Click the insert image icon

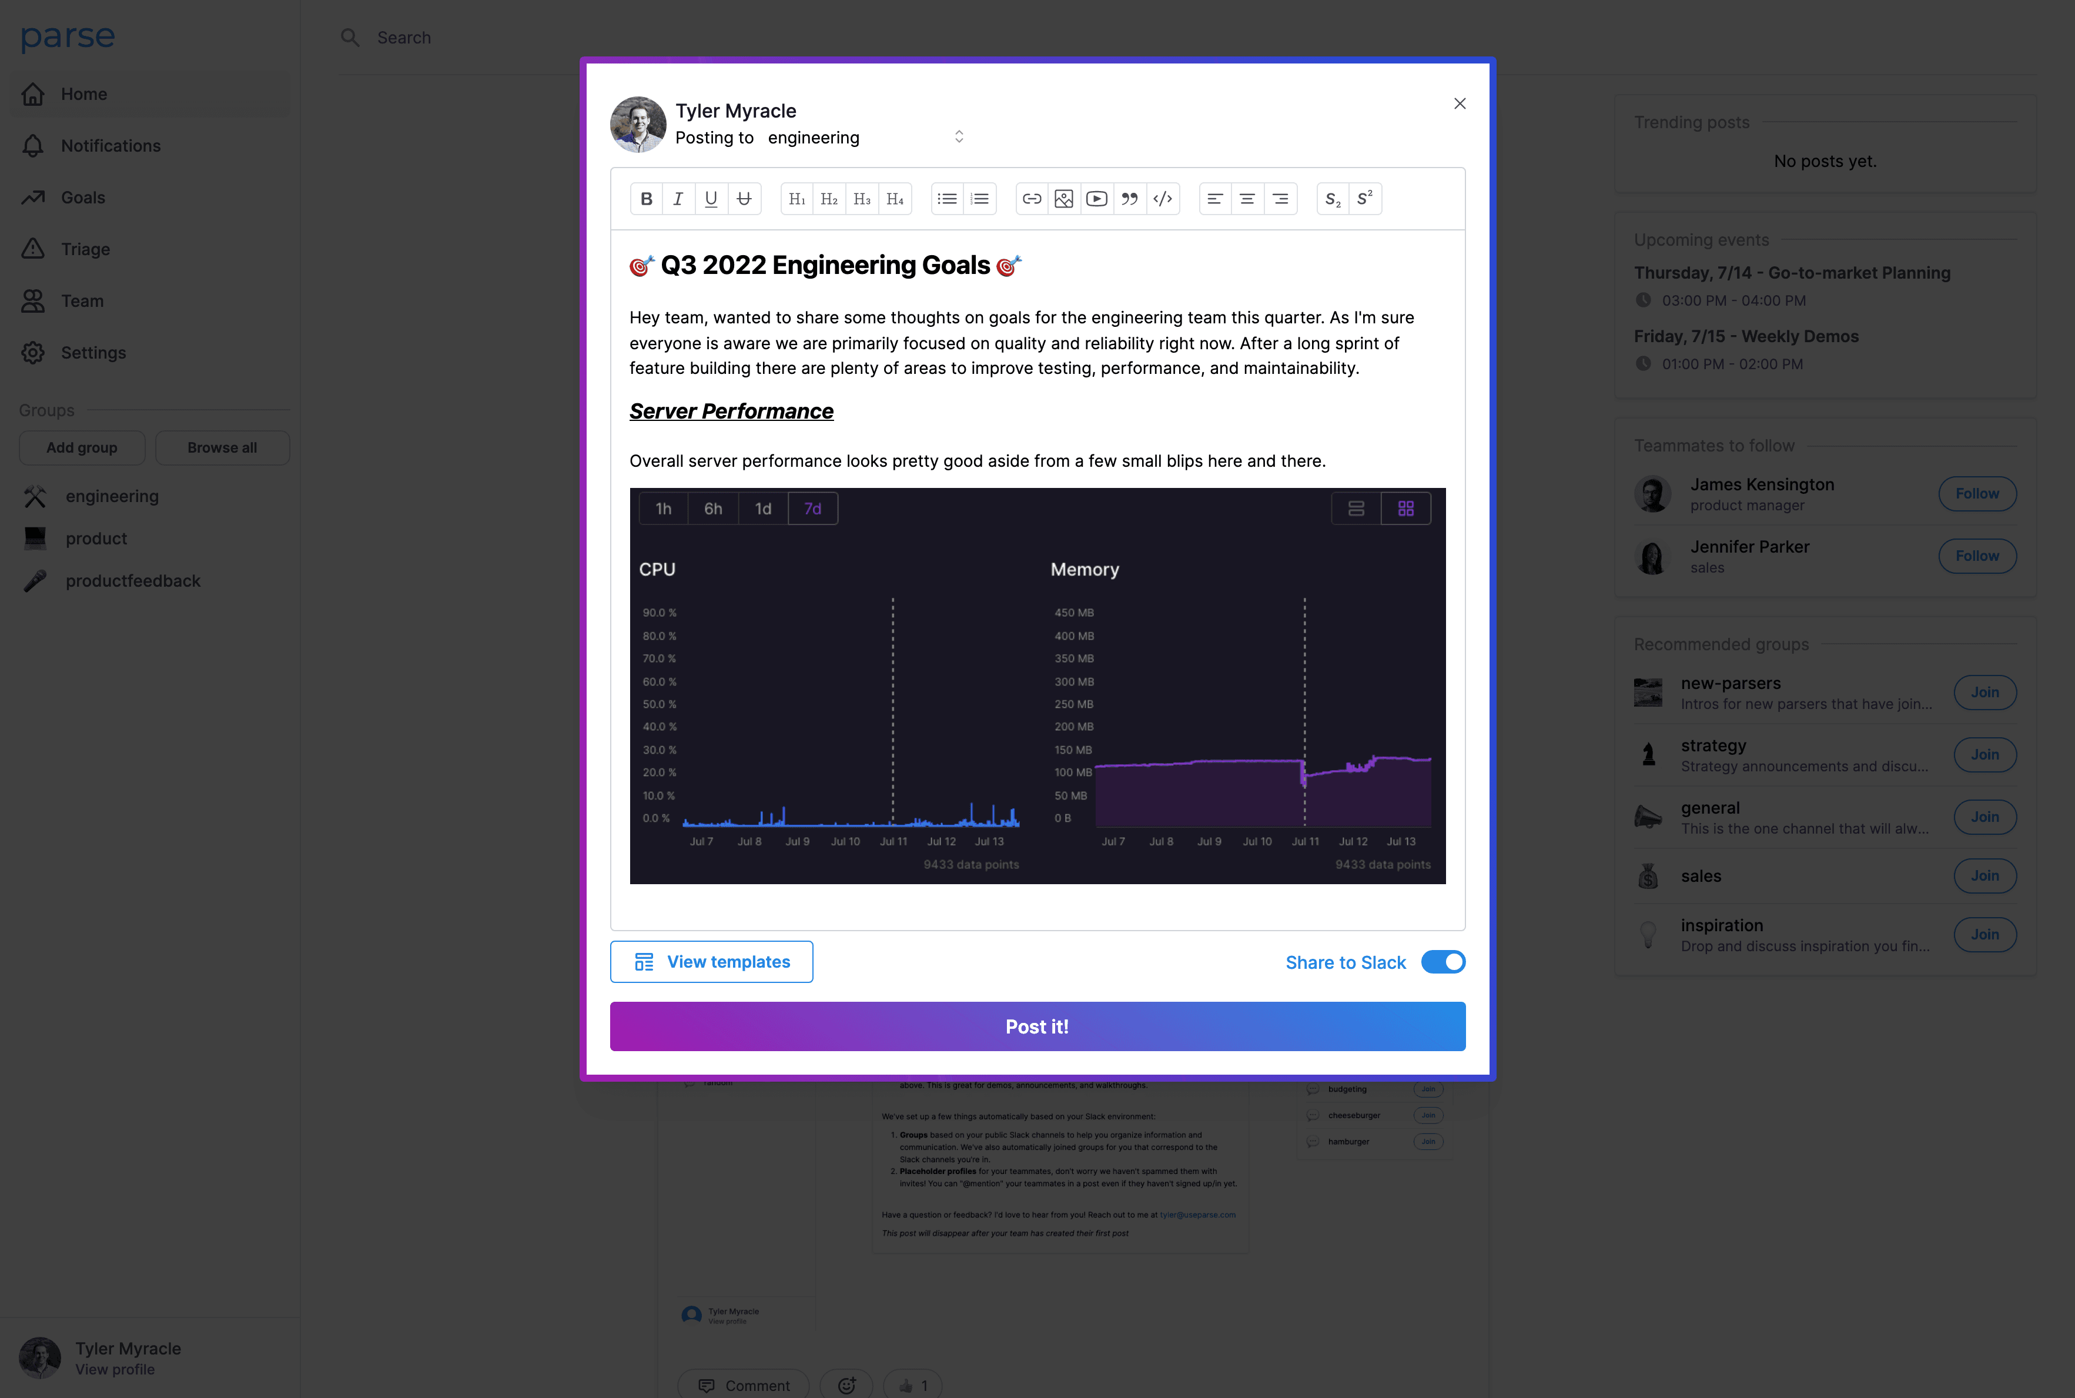(1063, 199)
